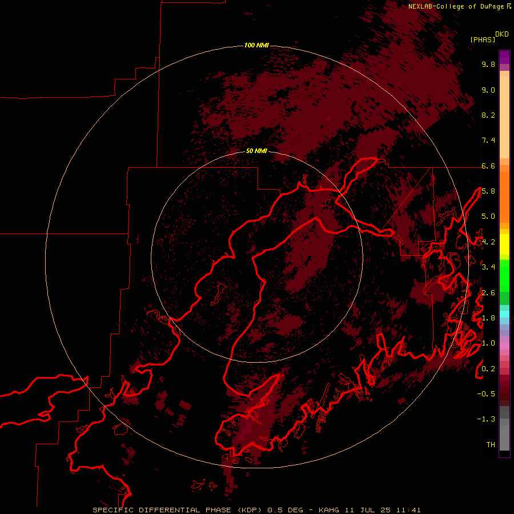This screenshot has height=514, width=514.
Task: Click the -0.5 scale value
Action: tap(486, 394)
